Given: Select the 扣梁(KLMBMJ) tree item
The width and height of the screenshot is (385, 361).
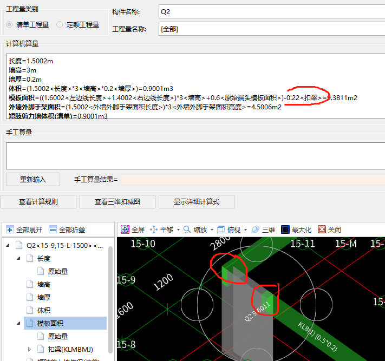Looking at the screenshot, I should tap(70, 349).
